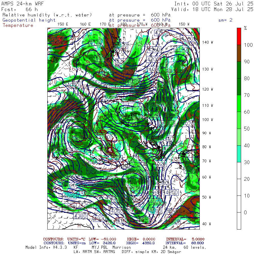This screenshot has height=255, width=255.
Task: Click the '150 W' longitude label above the map
Action: click(184, 24)
